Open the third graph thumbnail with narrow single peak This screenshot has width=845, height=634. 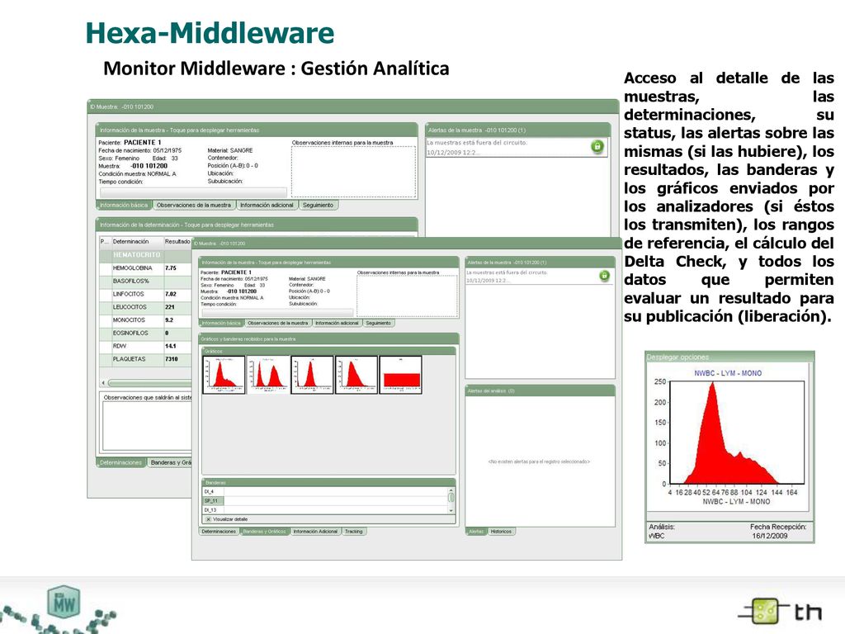[312, 375]
